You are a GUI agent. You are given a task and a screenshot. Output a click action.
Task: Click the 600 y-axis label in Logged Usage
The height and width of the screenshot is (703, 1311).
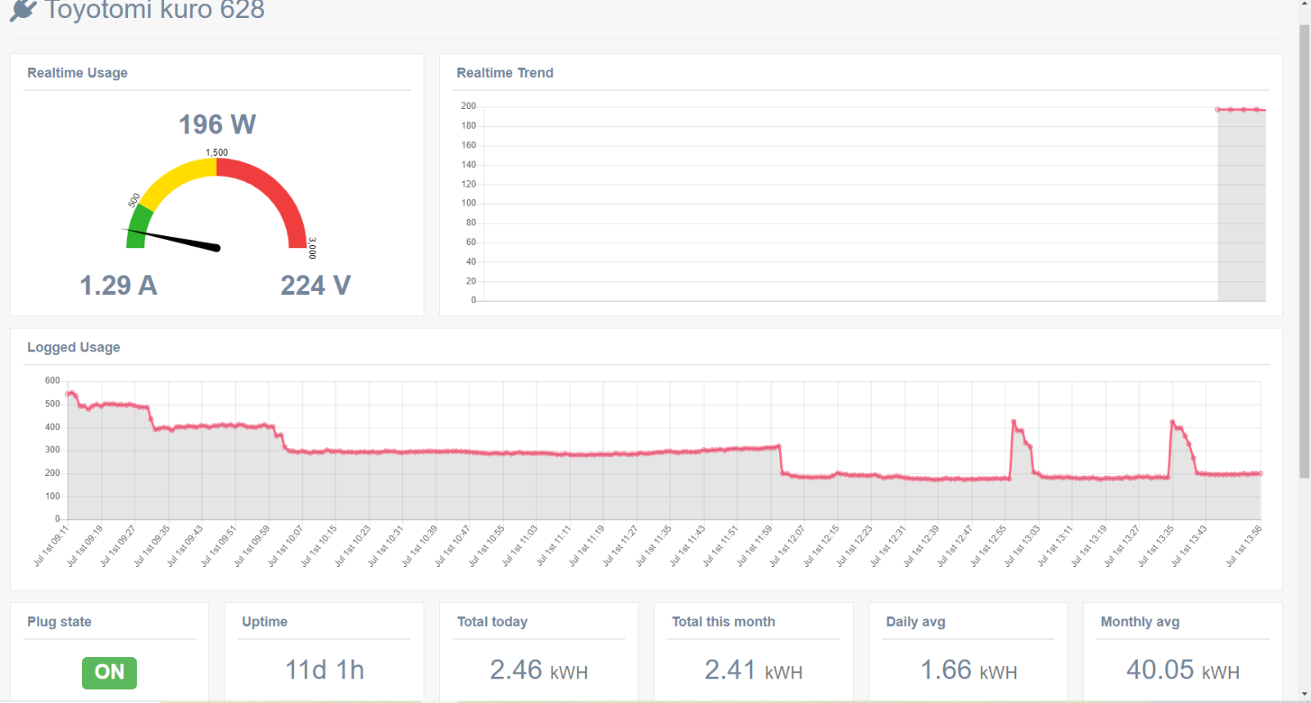tap(52, 380)
